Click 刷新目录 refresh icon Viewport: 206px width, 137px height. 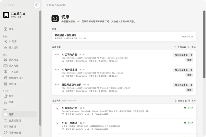176,101
